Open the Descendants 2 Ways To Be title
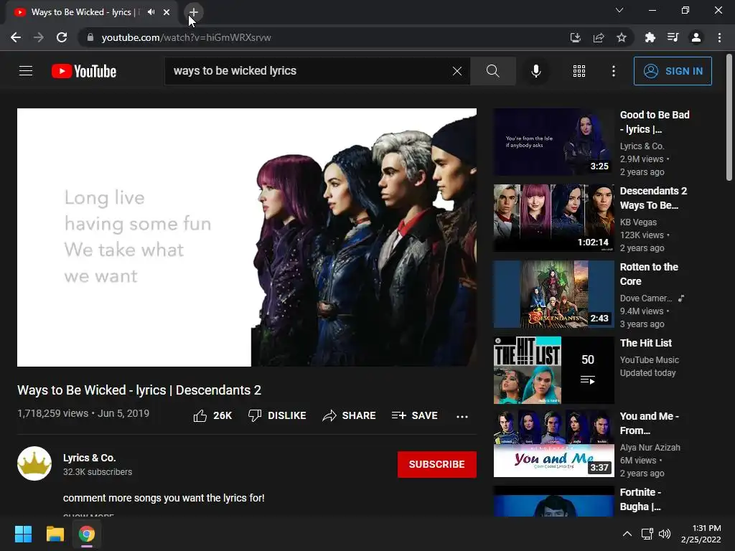The image size is (735, 551). (x=653, y=198)
